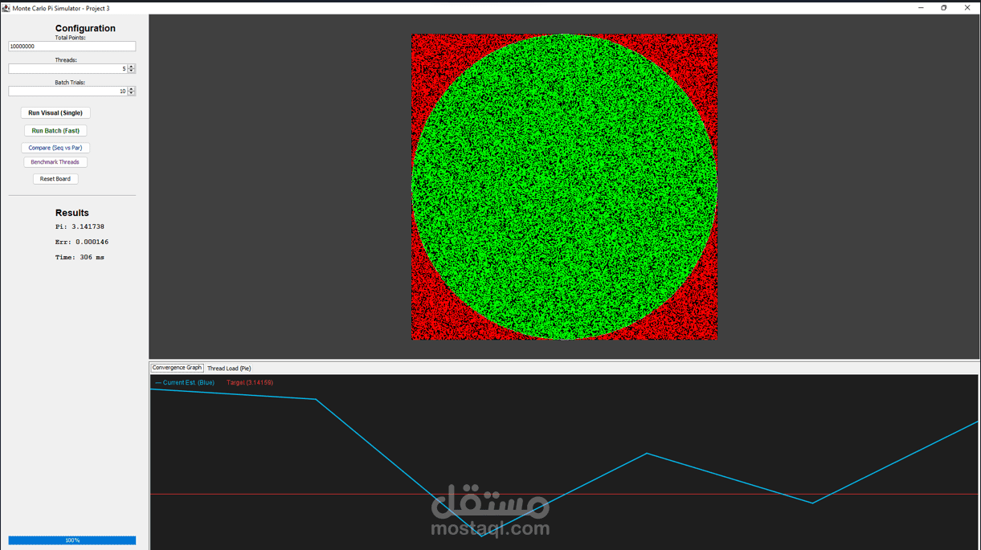The image size is (981, 550).
Task: Click the Monte Carlo app icon in titlebar
Action: (7, 7)
